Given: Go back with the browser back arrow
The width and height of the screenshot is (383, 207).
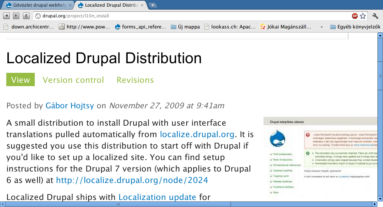Looking at the screenshot, I should click(6, 16).
